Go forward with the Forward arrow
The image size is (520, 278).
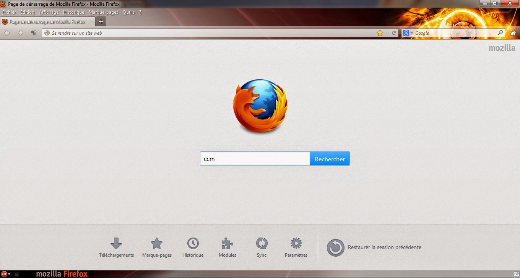tap(21, 33)
